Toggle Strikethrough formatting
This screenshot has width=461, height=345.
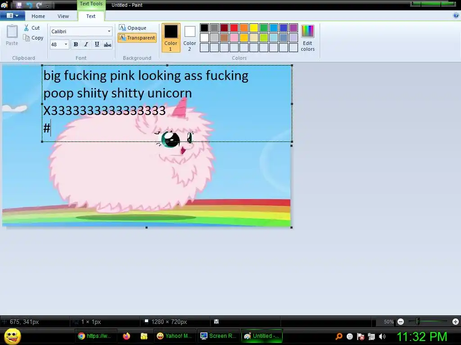coord(108,44)
